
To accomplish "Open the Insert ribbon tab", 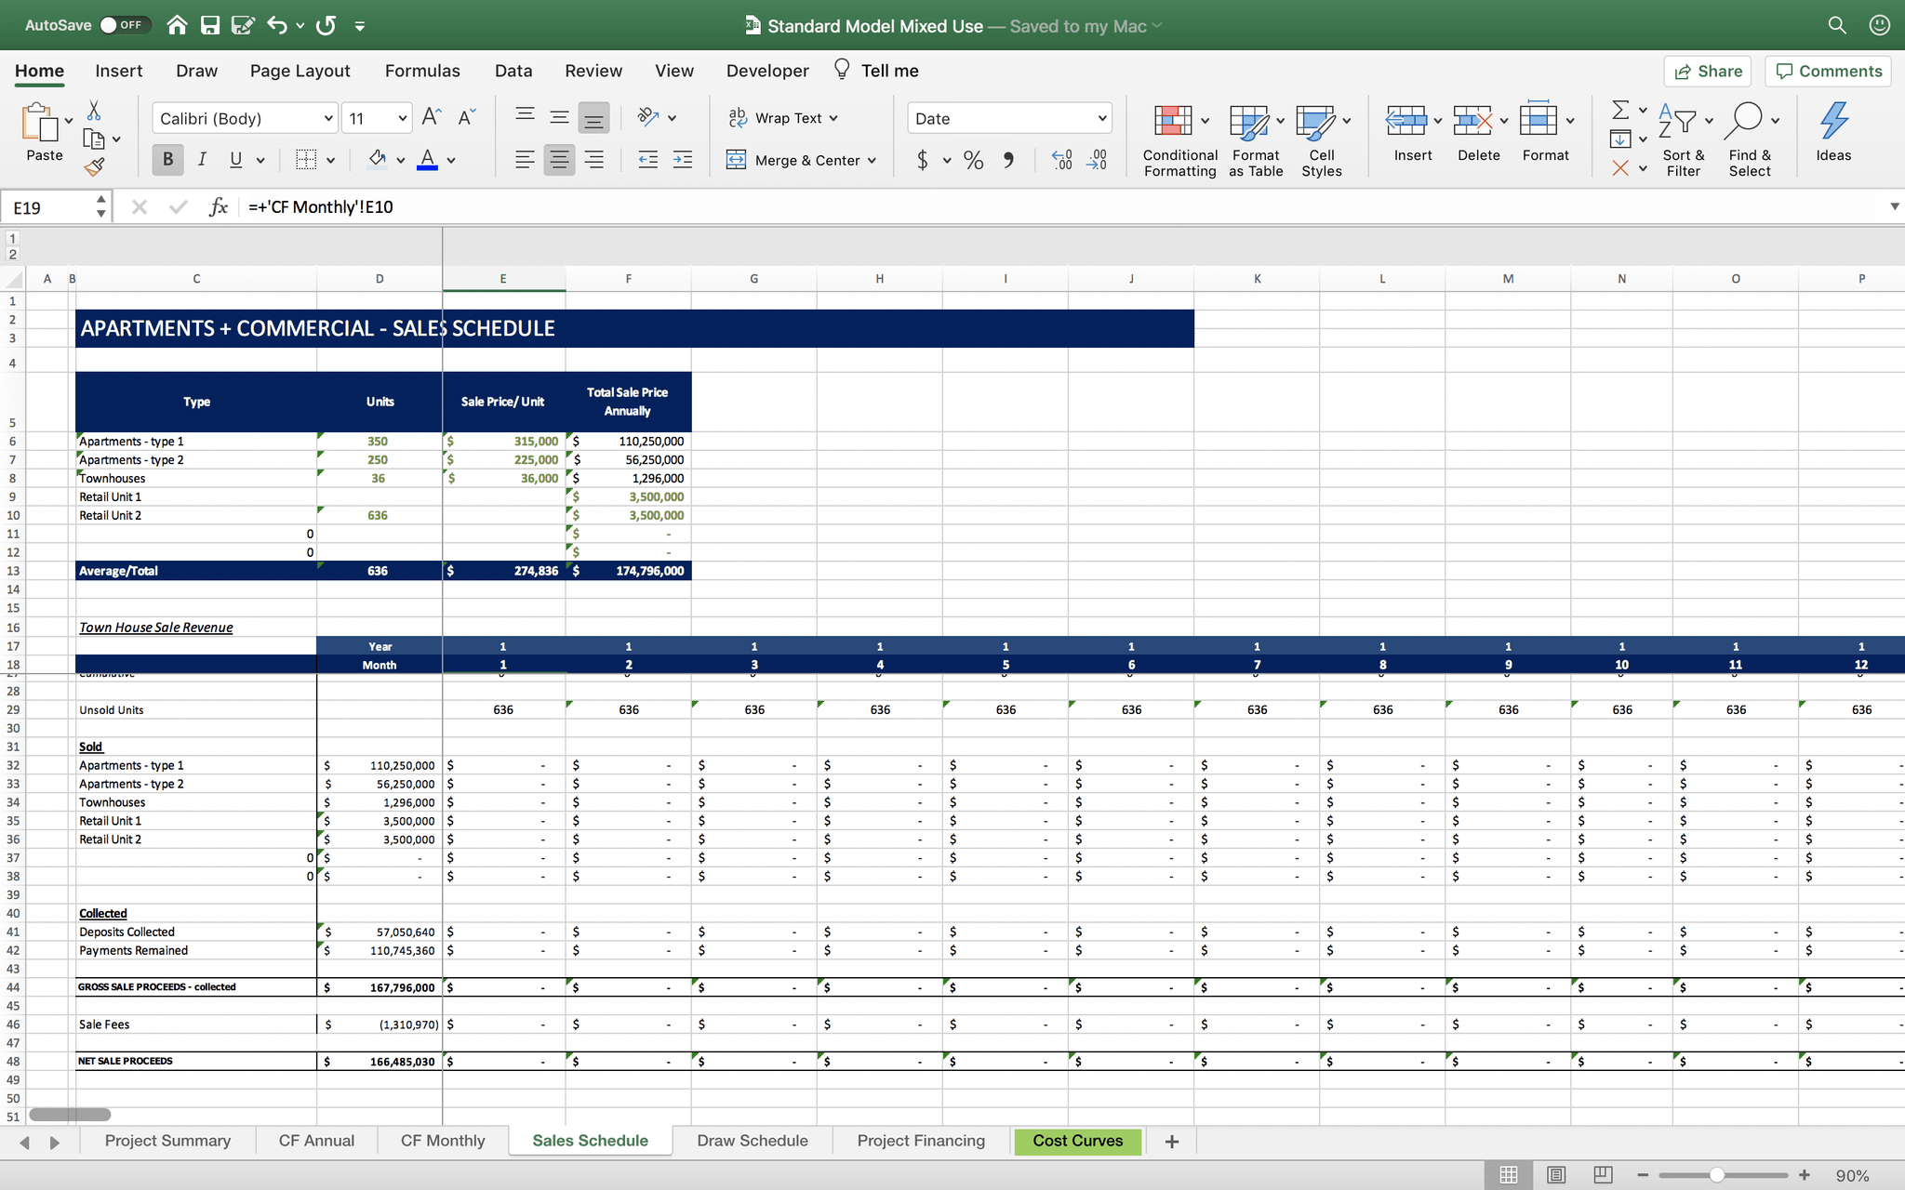I will click(118, 71).
